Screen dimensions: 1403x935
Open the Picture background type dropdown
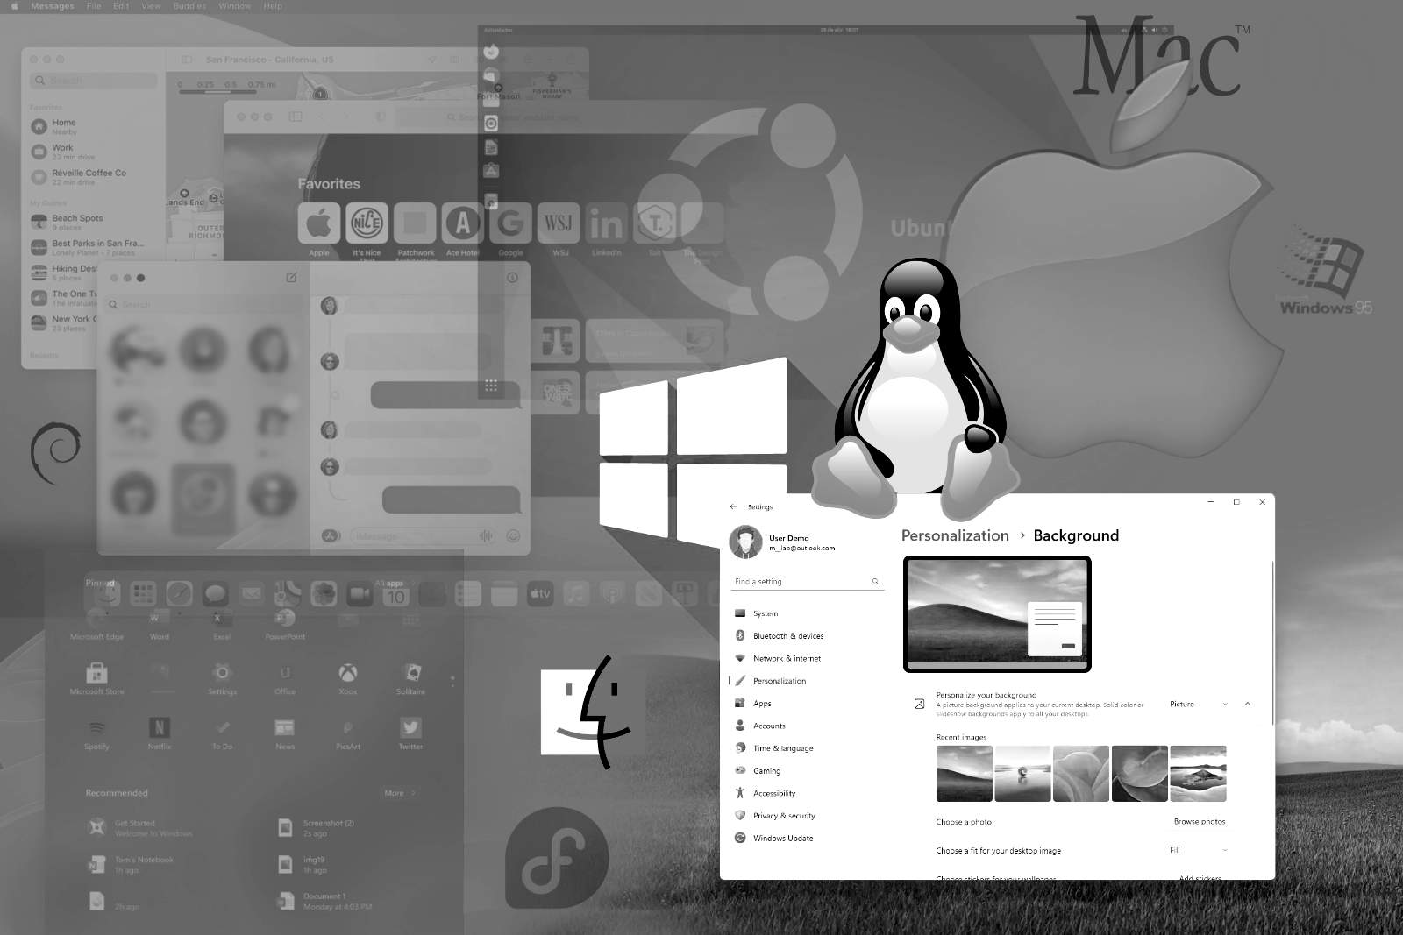(x=1198, y=704)
